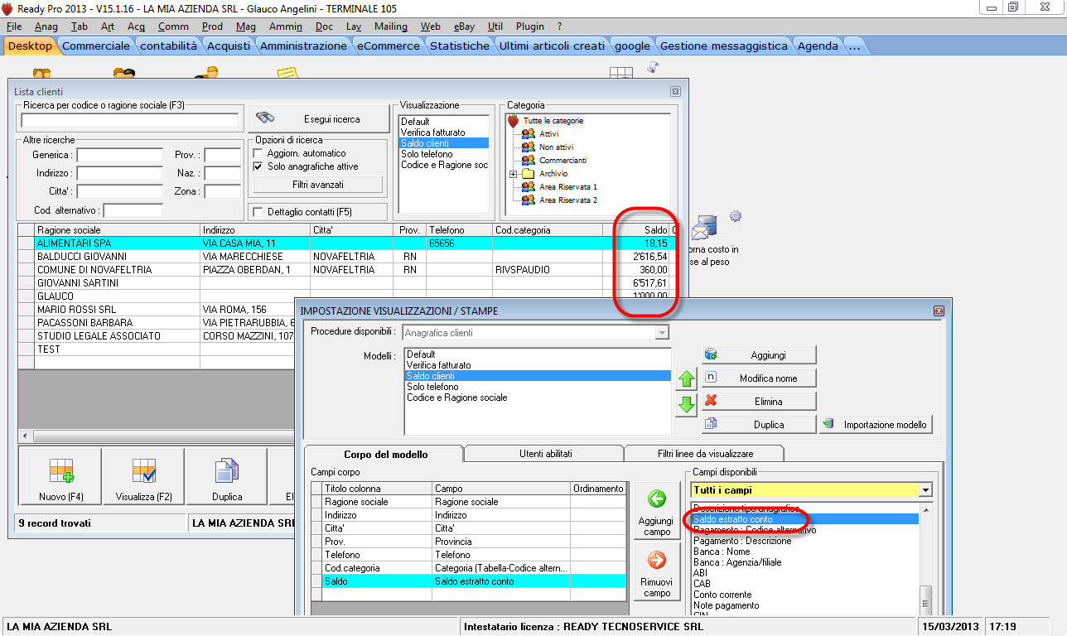Click the green move-up arrow icon
The width and height of the screenshot is (1067, 636).
686,380
